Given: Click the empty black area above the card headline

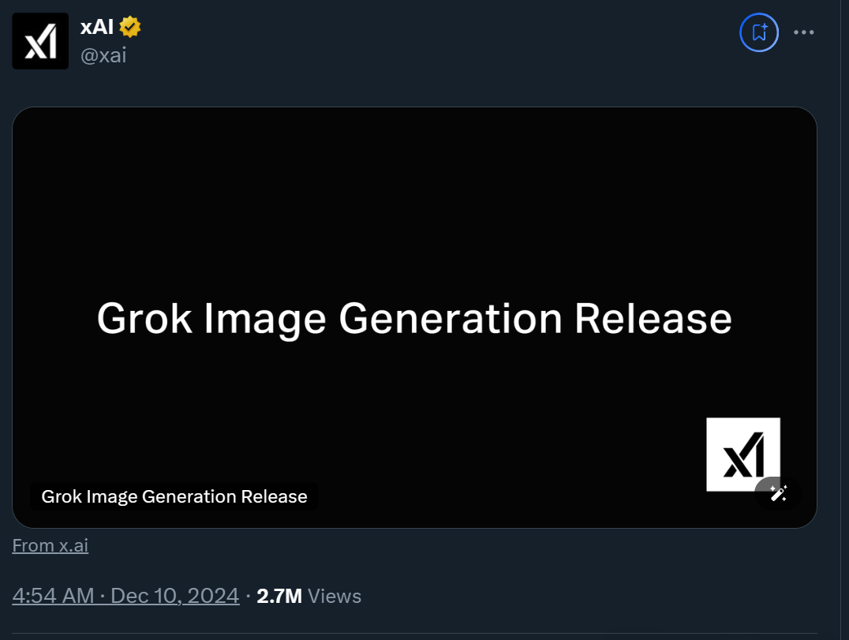Looking at the screenshot, I should [414, 197].
